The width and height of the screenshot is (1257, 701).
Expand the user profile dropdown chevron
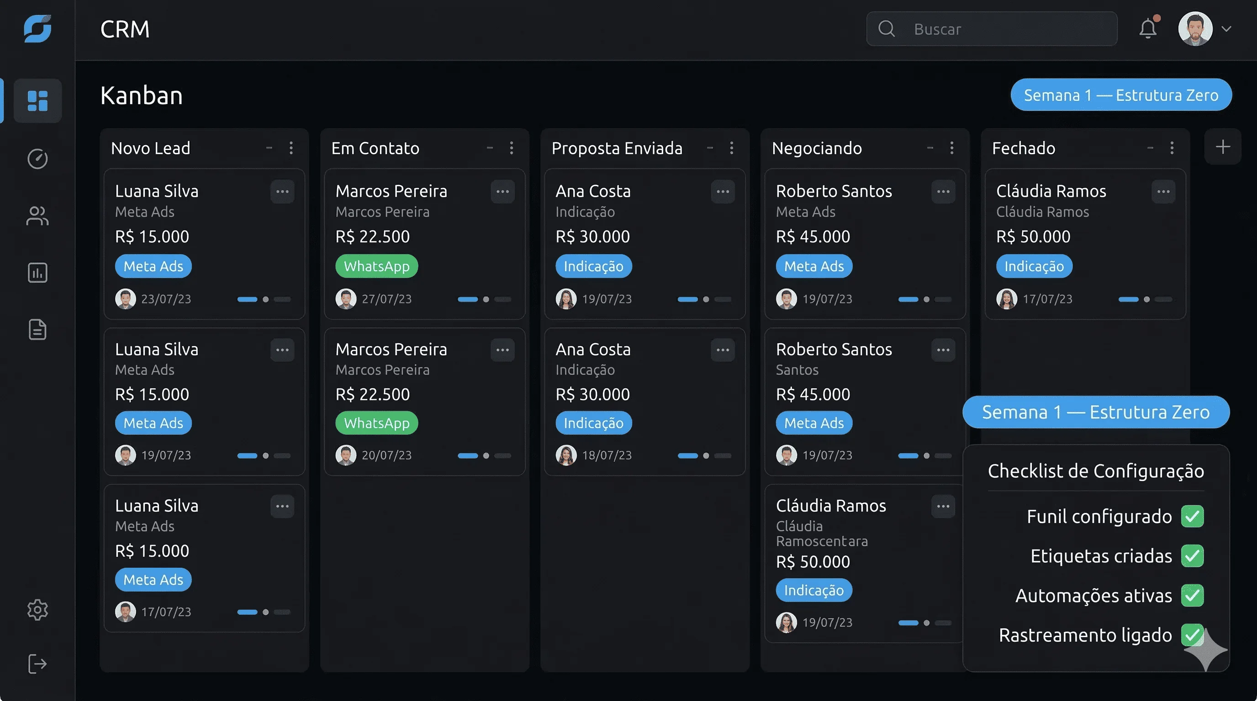point(1226,29)
